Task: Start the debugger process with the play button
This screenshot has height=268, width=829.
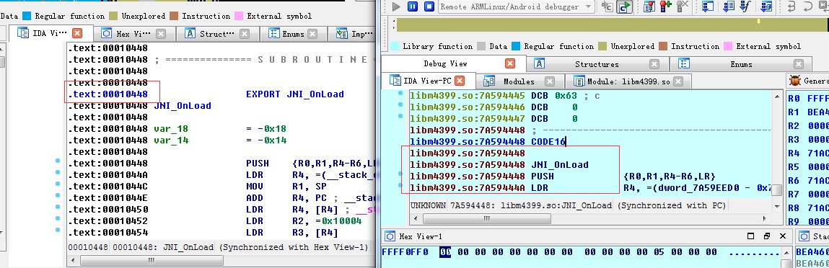Action: coord(397,6)
